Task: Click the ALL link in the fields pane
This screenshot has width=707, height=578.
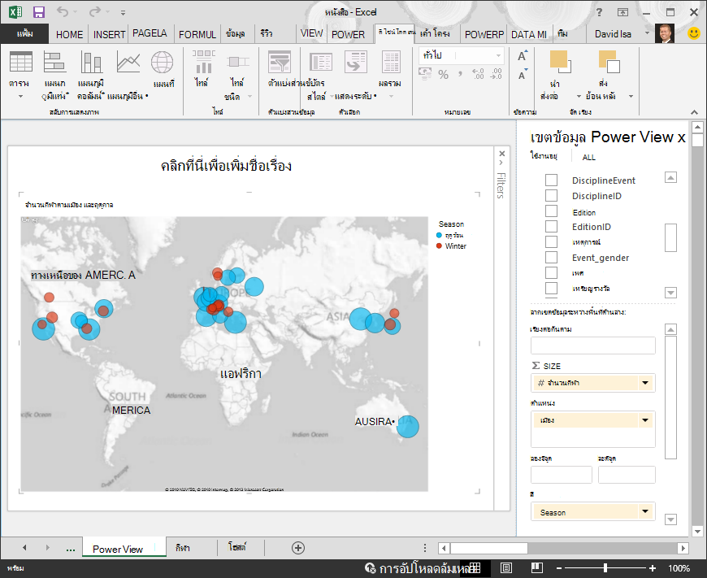Action: click(x=589, y=158)
